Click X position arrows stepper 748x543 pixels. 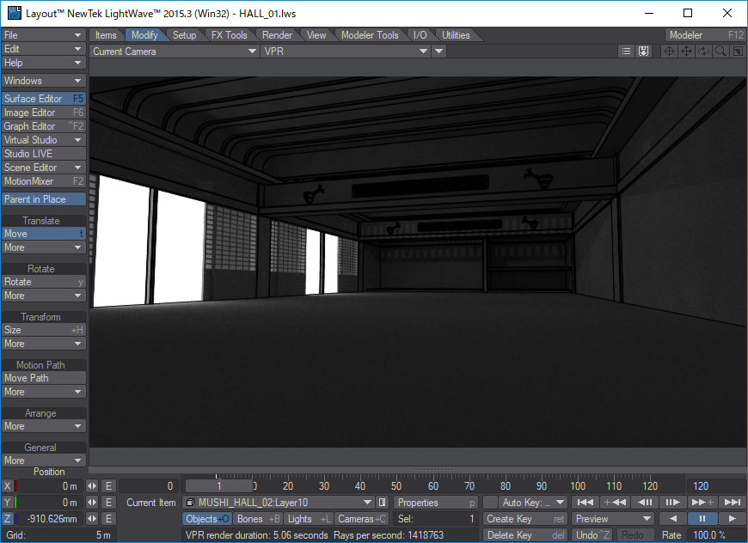coord(92,485)
